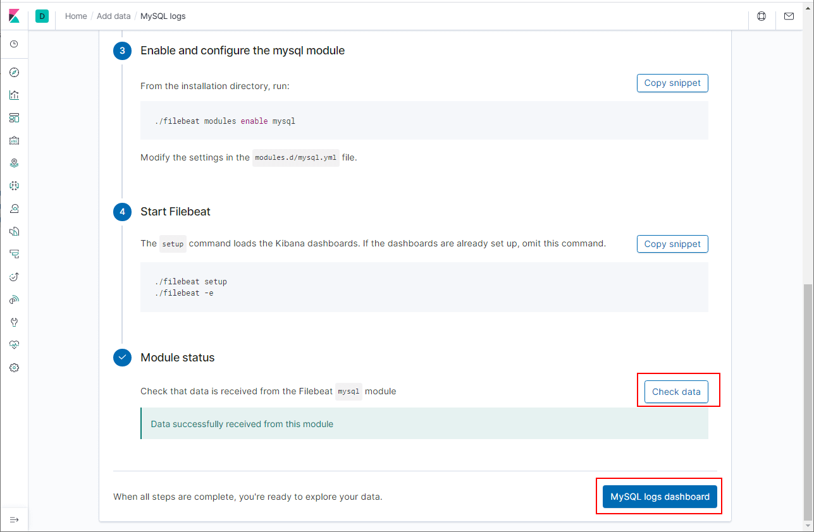Click the page vertical scrollbar
Image resolution: width=814 pixels, height=532 pixels.
[x=806, y=401]
